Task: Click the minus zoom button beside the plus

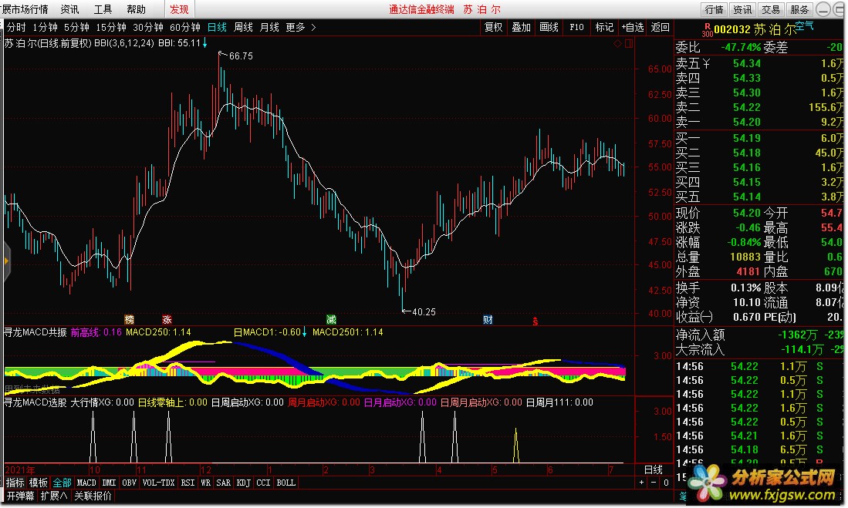Action: point(654,483)
